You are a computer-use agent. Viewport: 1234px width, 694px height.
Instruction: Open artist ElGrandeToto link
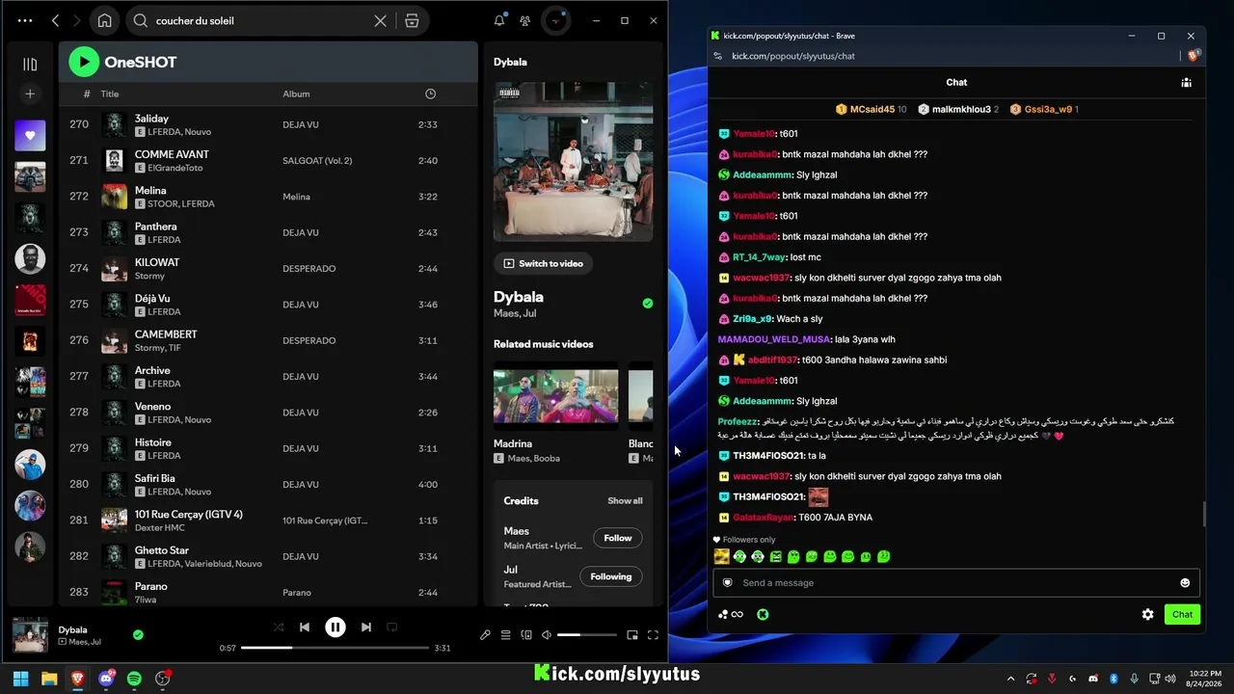coord(174,168)
